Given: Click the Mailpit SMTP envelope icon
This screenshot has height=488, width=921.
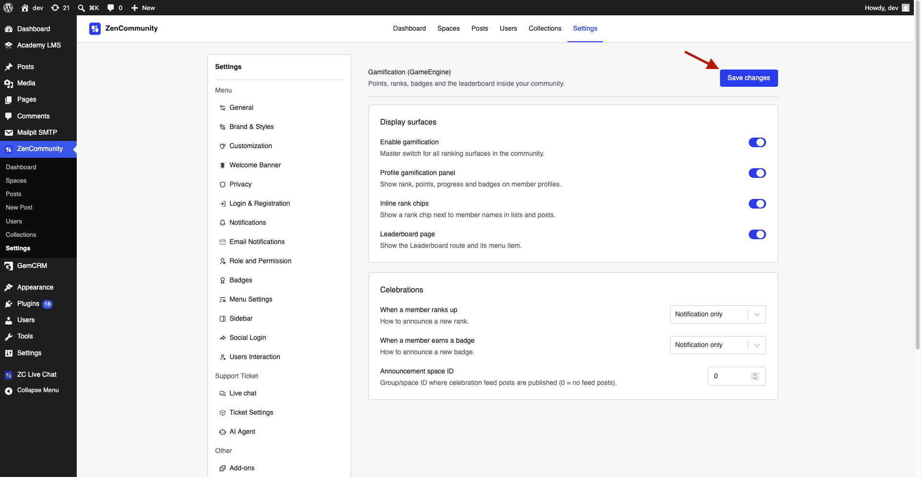Looking at the screenshot, I should [x=9, y=133].
